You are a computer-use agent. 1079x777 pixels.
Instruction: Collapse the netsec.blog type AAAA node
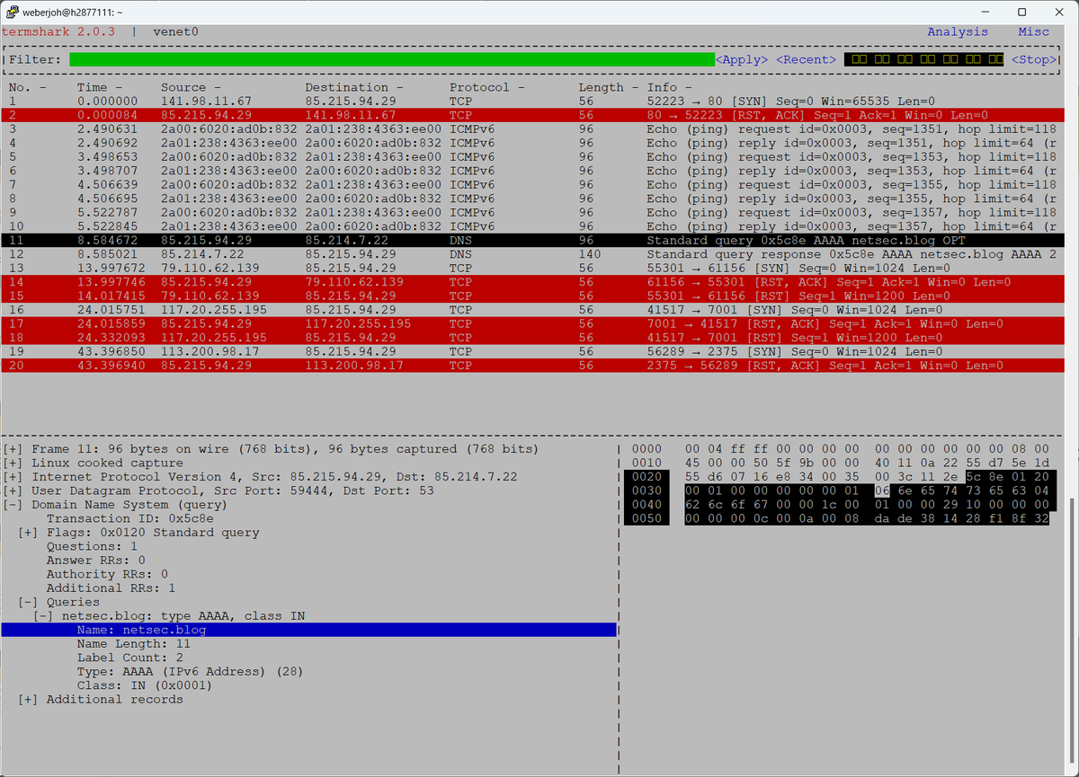(x=43, y=616)
